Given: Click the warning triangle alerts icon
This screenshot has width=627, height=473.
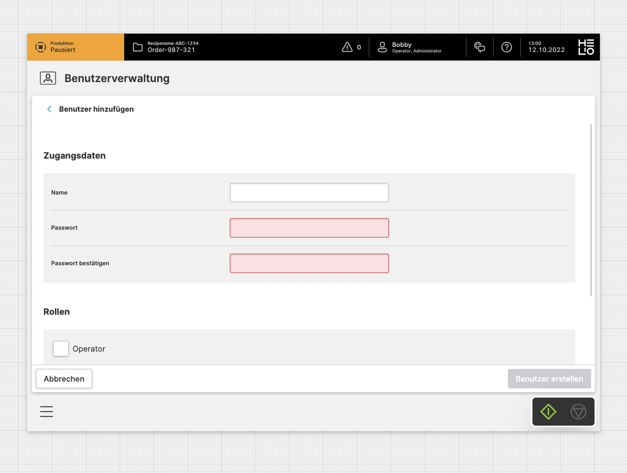Looking at the screenshot, I should [x=347, y=47].
